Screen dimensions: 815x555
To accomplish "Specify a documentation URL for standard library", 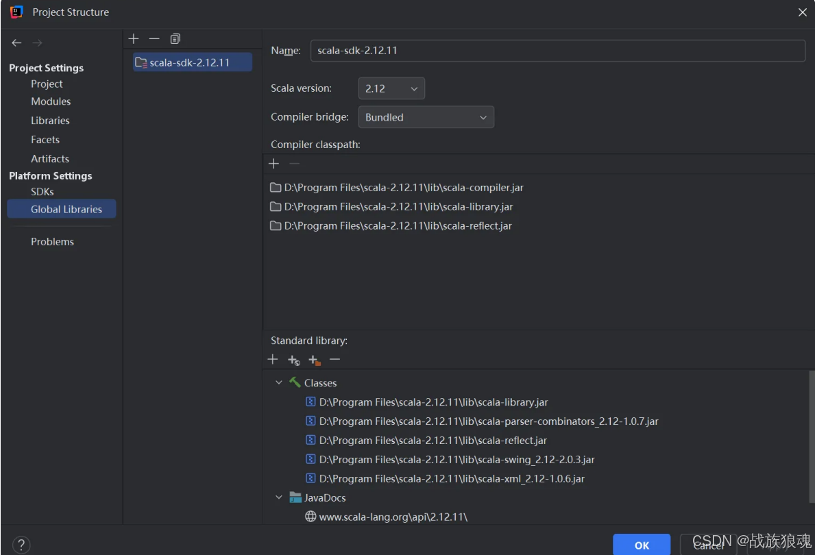I will coord(293,360).
